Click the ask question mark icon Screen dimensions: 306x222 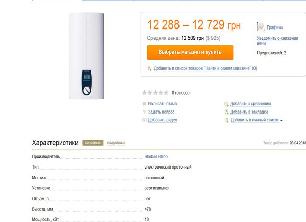tap(144, 112)
